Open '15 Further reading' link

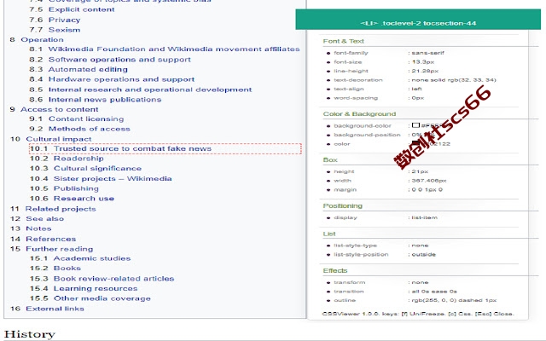[51, 249]
